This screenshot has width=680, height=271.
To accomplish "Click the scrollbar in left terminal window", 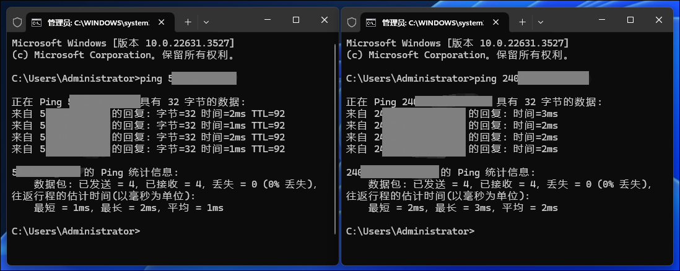I will click(x=335, y=139).
